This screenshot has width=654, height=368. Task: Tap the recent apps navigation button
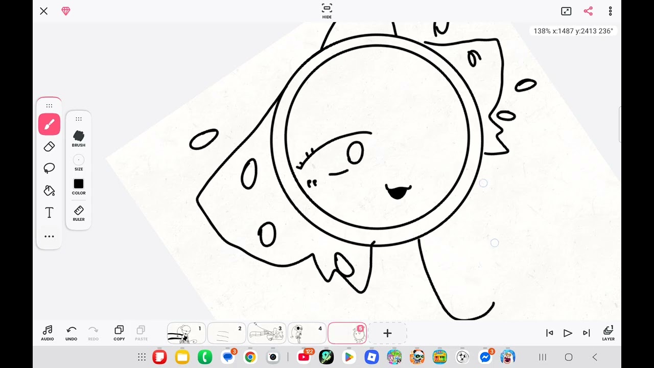[x=543, y=357]
